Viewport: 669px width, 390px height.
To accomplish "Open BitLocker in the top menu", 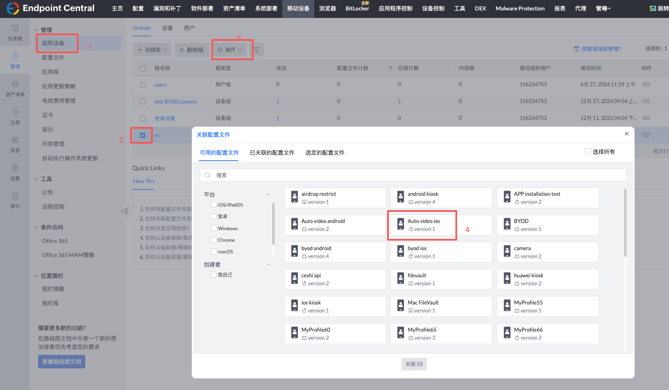I will (357, 8).
